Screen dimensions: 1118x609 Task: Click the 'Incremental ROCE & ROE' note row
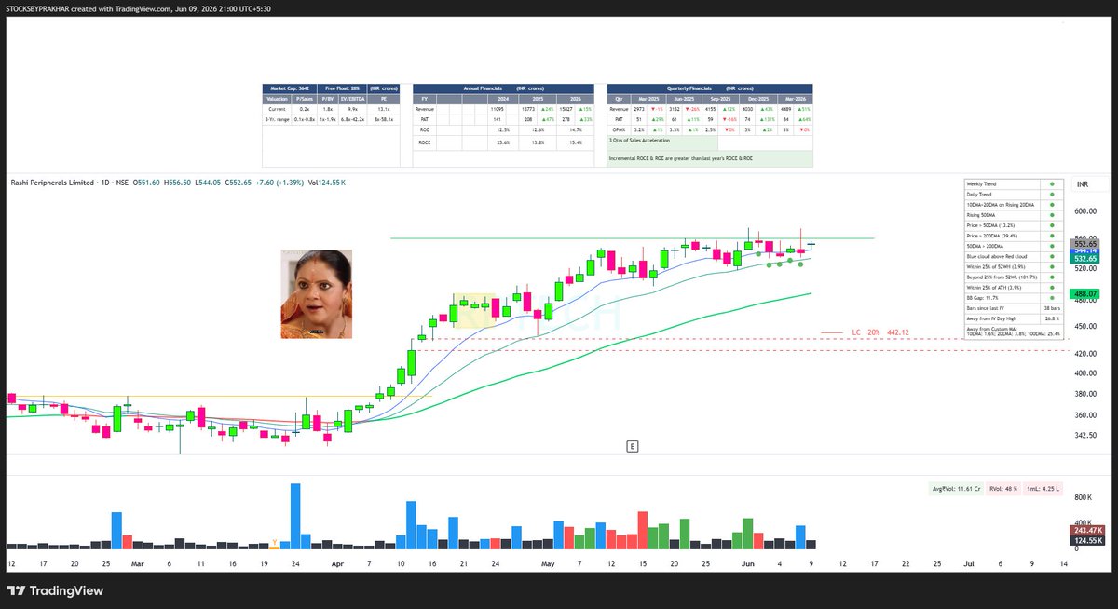[709, 158]
